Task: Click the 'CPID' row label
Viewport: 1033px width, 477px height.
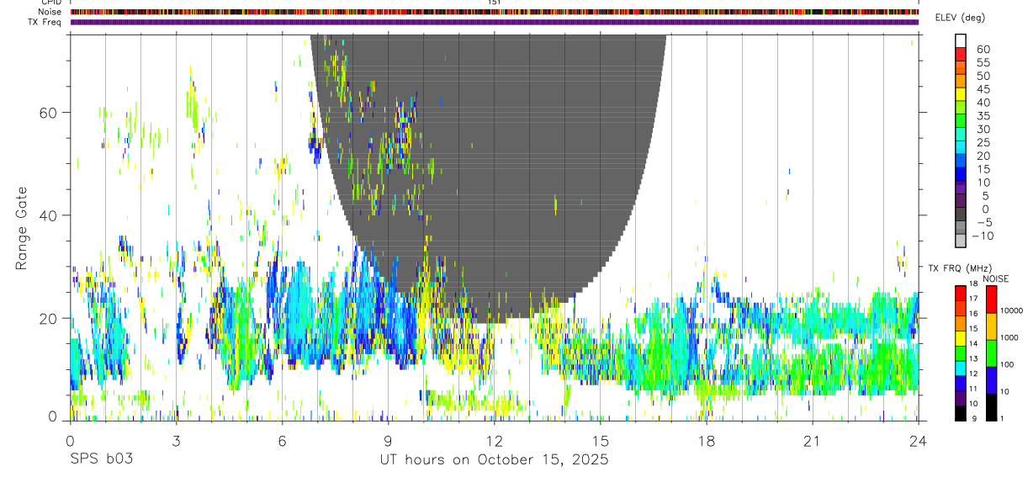Action: (50, 3)
